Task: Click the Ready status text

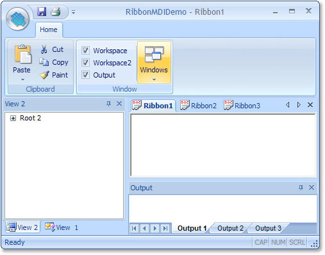Action: pyautogui.click(x=15, y=242)
